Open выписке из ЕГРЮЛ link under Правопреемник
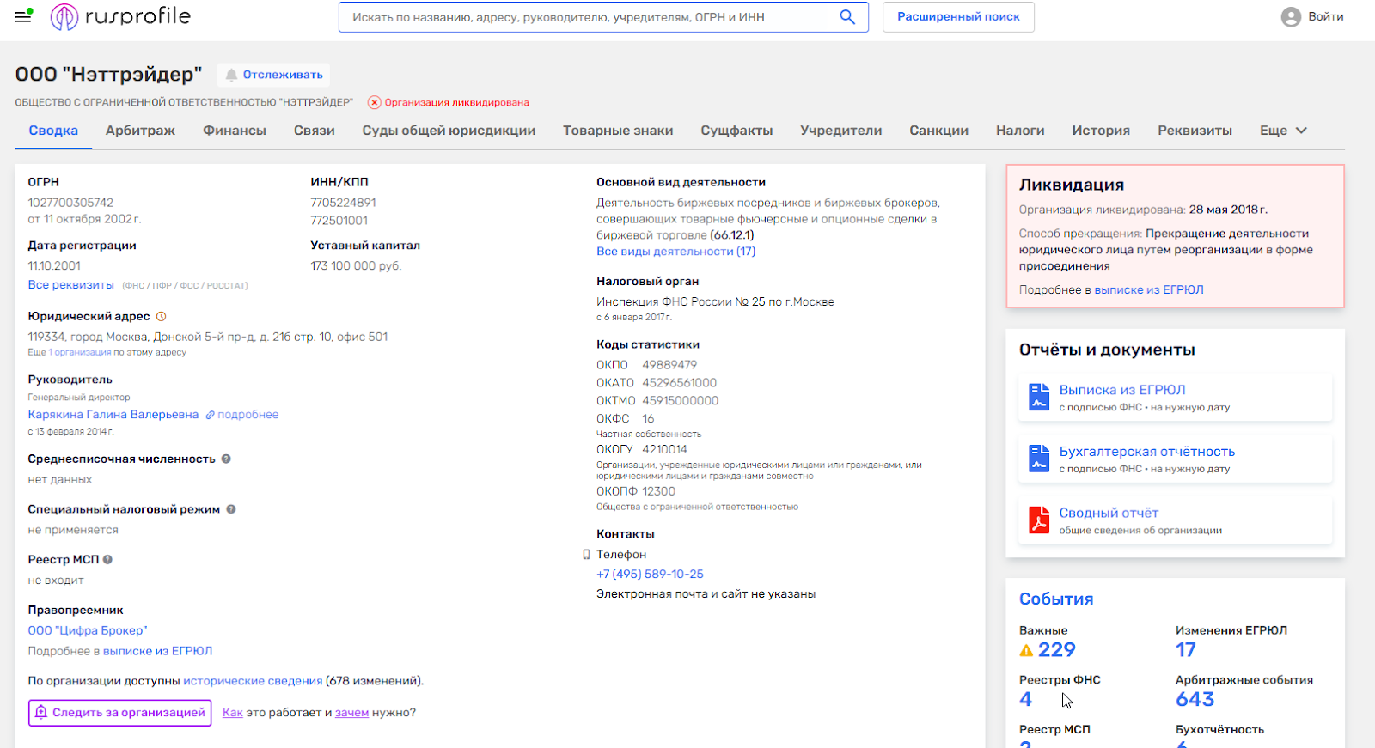1375x748 pixels. (x=157, y=651)
